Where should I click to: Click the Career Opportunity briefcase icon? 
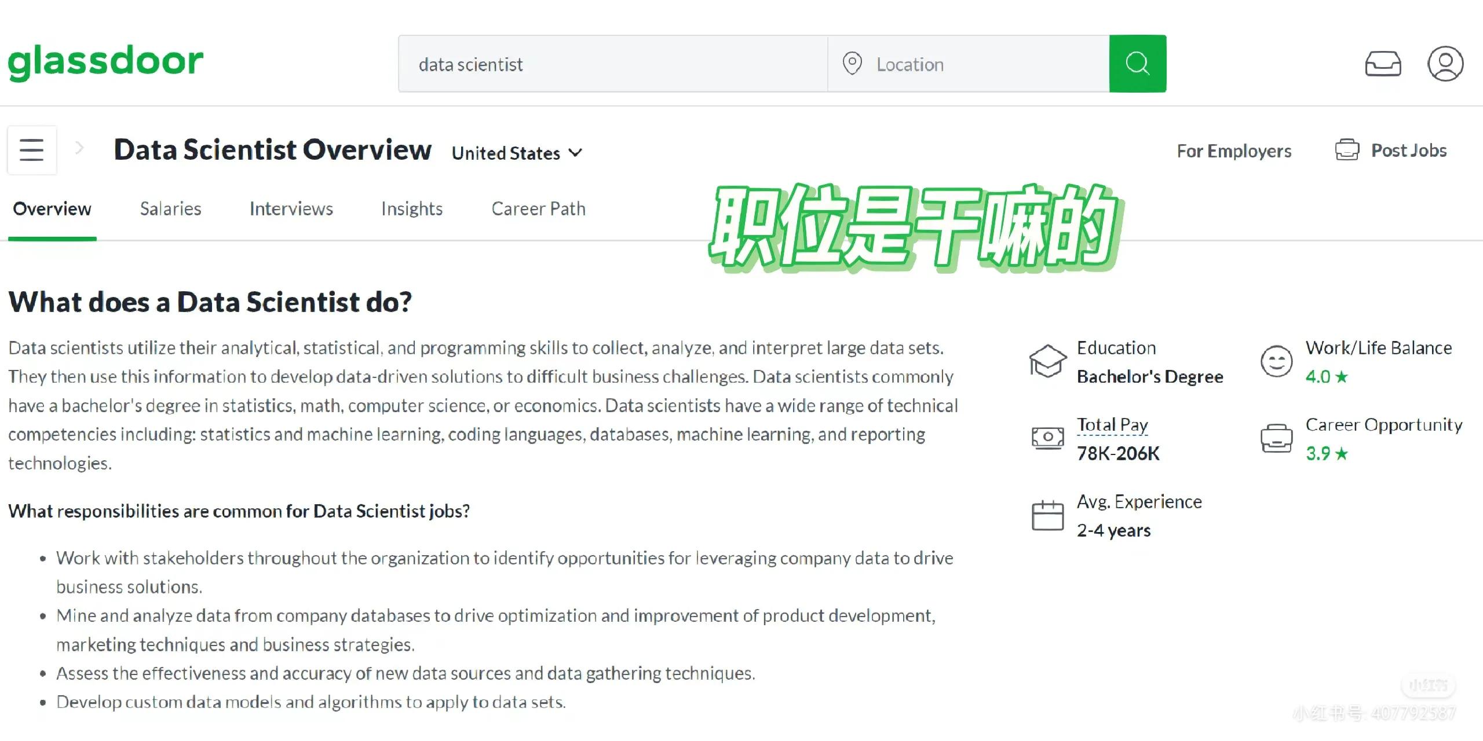(1276, 438)
